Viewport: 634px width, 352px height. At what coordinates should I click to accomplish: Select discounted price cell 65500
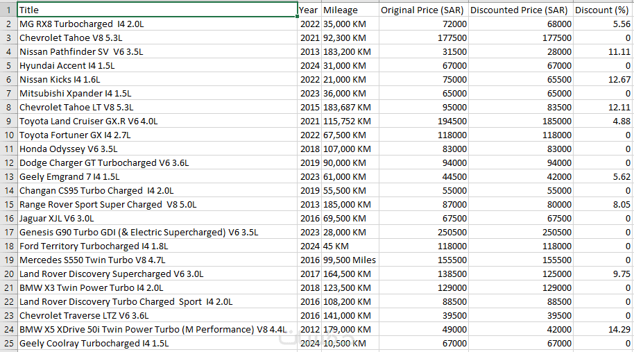[521, 80]
